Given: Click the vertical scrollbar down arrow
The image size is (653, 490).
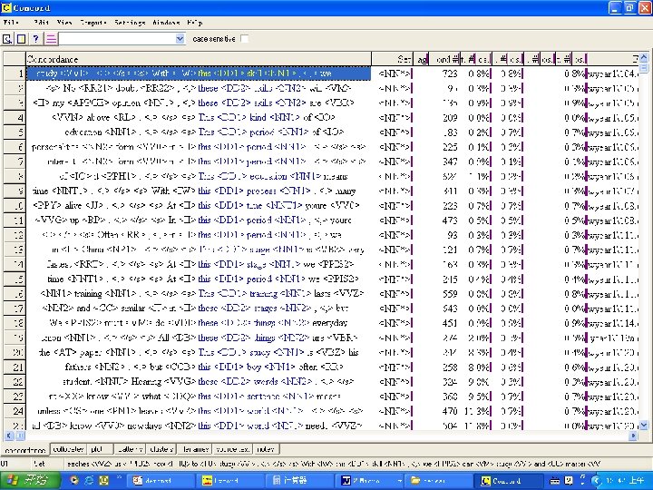Looking at the screenshot, I should [643, 425].
